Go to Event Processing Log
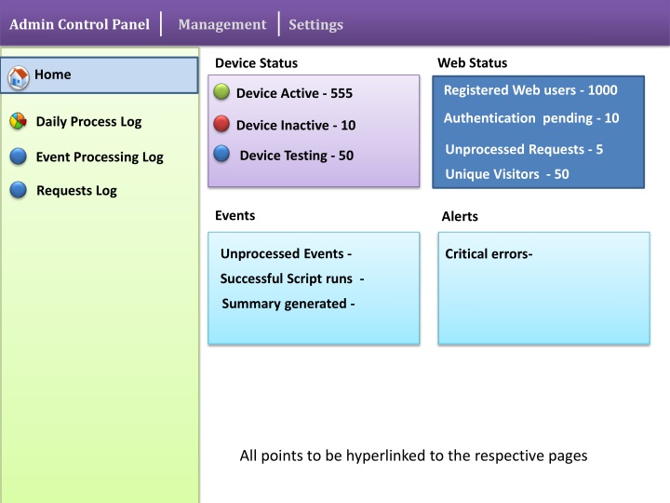 [x=100, y=156]
